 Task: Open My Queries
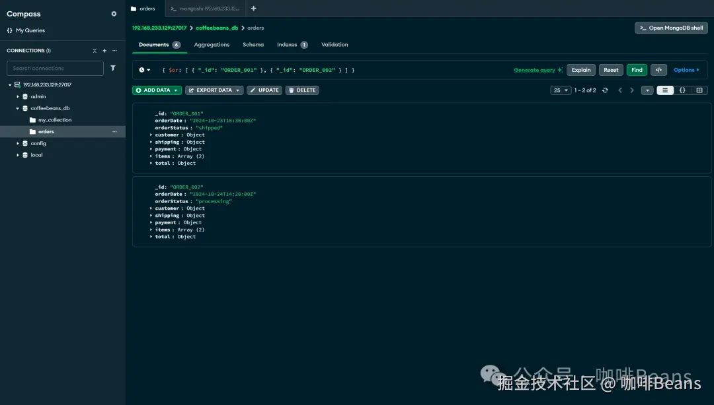(x=26, y=30)
